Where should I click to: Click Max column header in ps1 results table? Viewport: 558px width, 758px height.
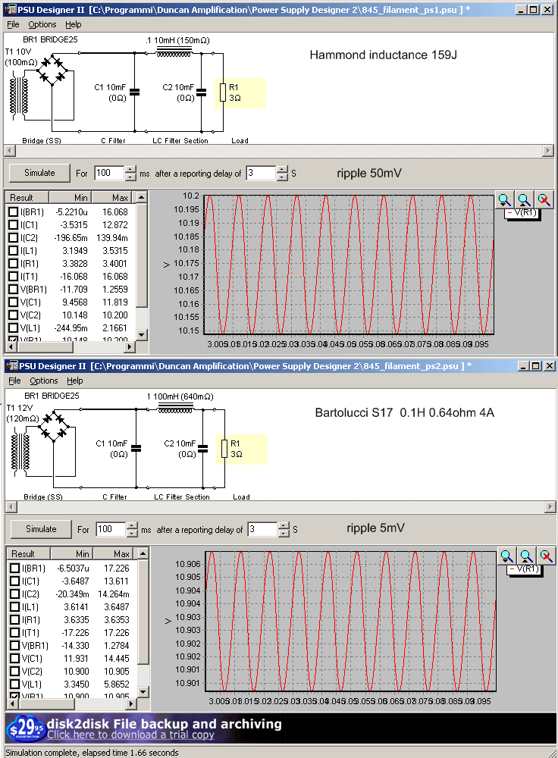tap(113, 197)
